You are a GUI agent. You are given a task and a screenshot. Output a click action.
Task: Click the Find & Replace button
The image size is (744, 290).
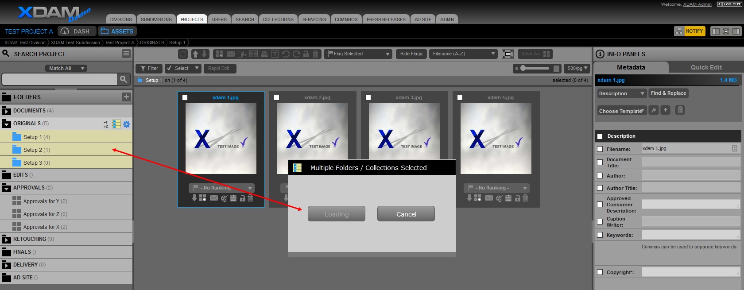click(668, 93)
